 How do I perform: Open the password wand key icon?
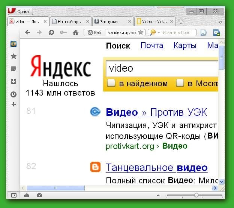point(63,32)
